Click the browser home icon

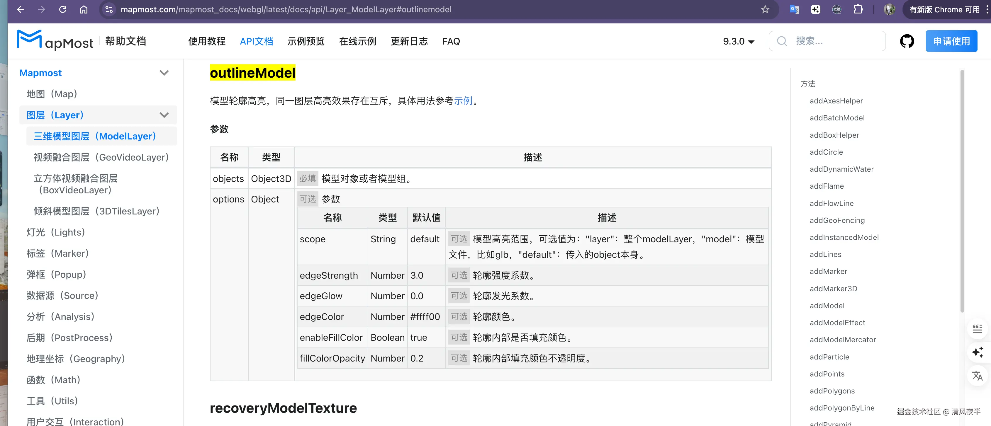pos(84,9)
